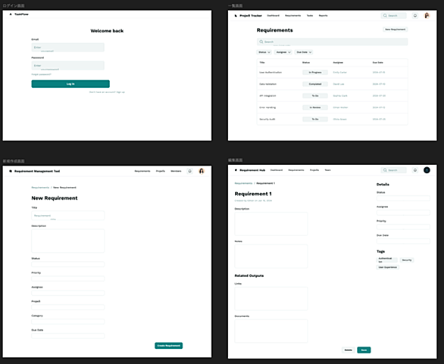444x364 pixels.
Task: Click the bell icon in Requirement Hub header
Action: 415,170
